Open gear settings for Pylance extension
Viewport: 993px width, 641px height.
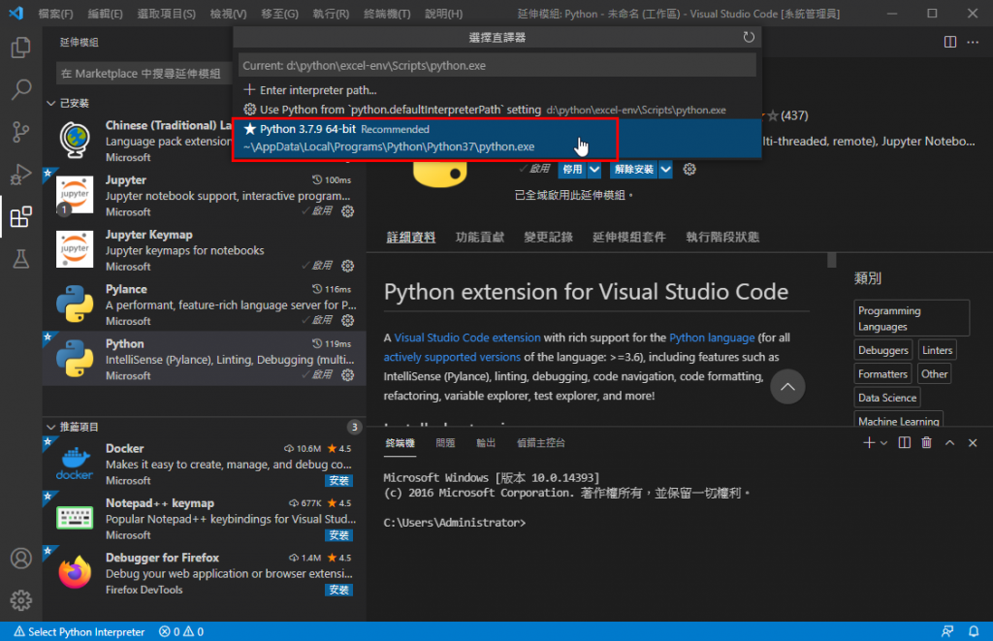click(x=348, y=320)
